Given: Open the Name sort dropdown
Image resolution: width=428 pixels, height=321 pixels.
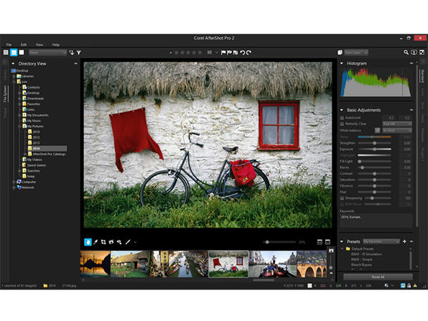Looking at the screenshot, I should click(x=48, y=52).
